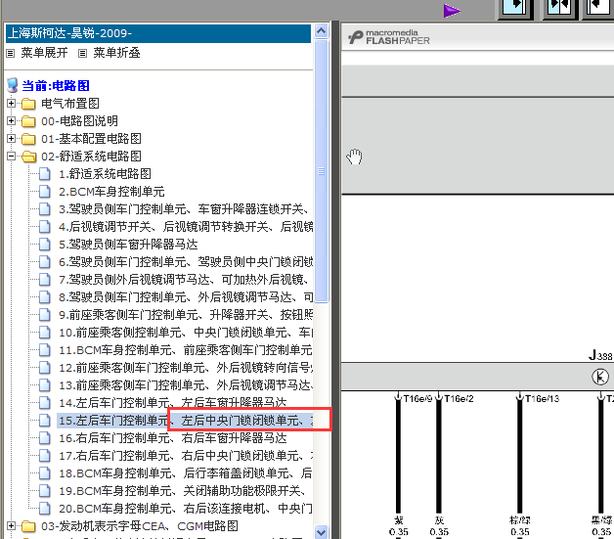The image size is (614, 539).
Task: Open 10.前座乘客侧控制单元、中央门锁闭锁单元
Action: coord(186,333)
